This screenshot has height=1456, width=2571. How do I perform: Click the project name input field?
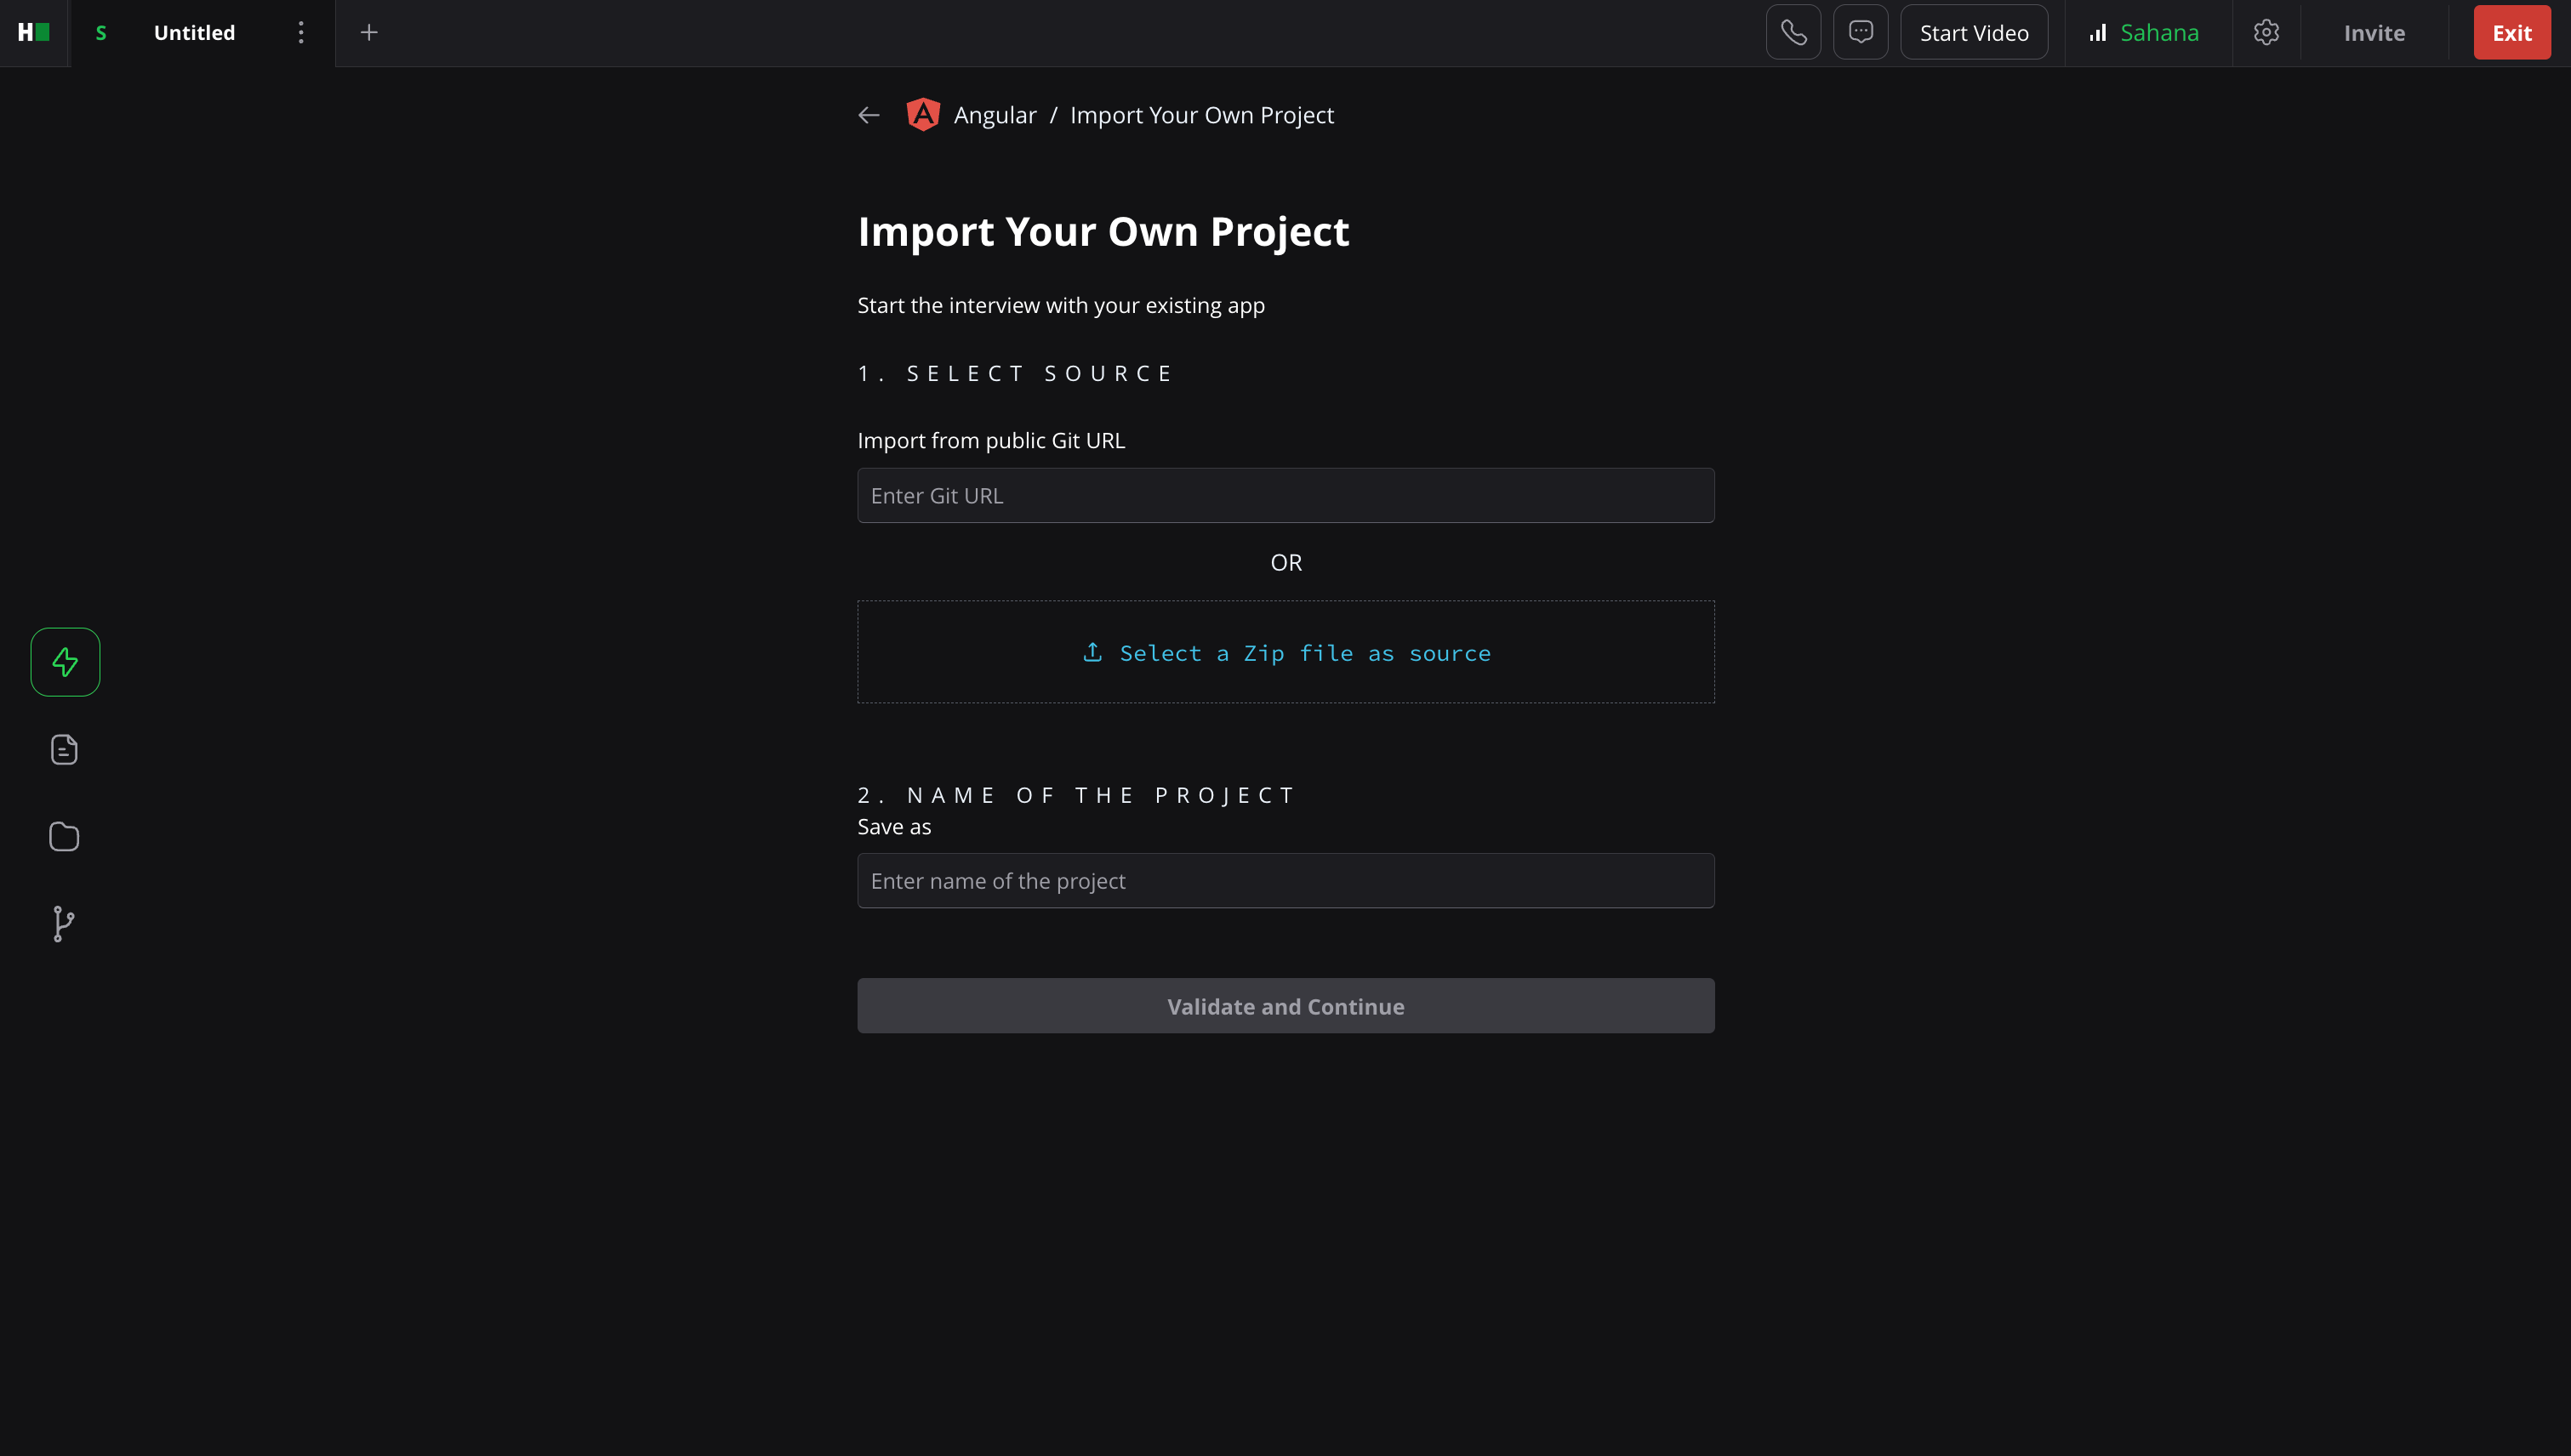[x=1285, y=880]
